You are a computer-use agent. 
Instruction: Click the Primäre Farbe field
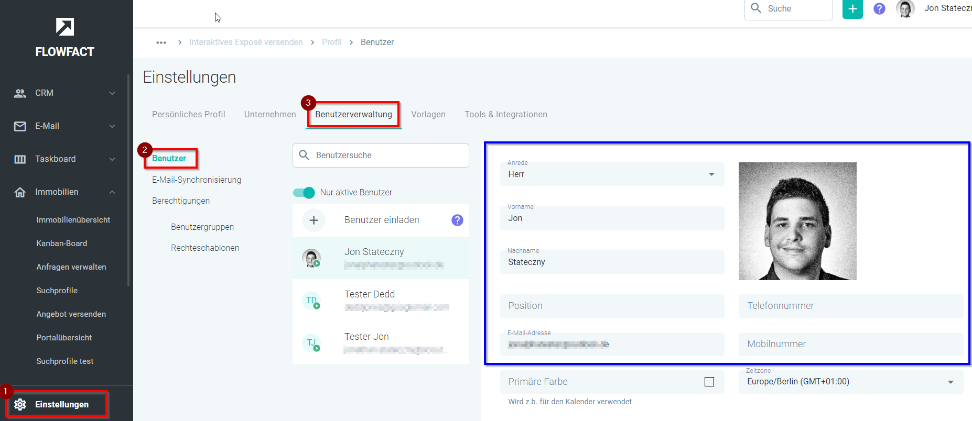coord(612,382)
